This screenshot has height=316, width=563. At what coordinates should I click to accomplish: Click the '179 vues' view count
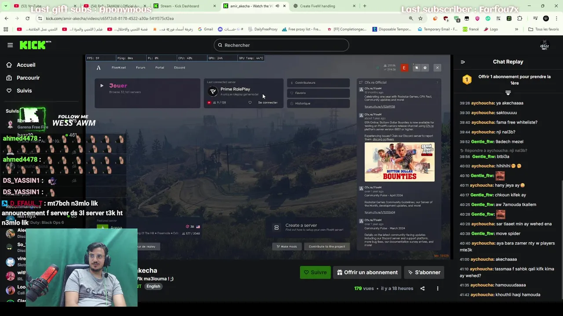click(x=364, y=288)
